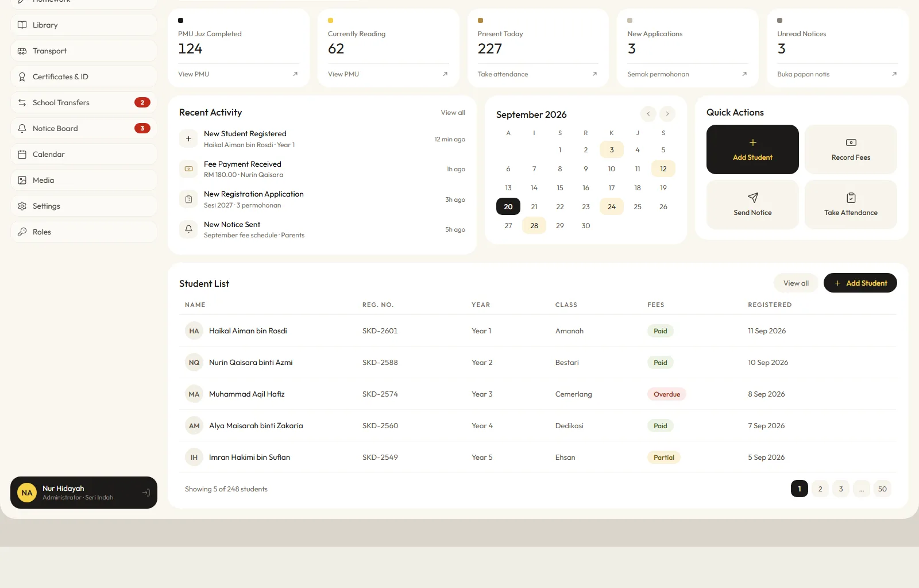Image resolution: width=919 pixels, height=588 pixels.
Task: Click the Certificates & ID ribbon icon
Action: pos(22,76)
